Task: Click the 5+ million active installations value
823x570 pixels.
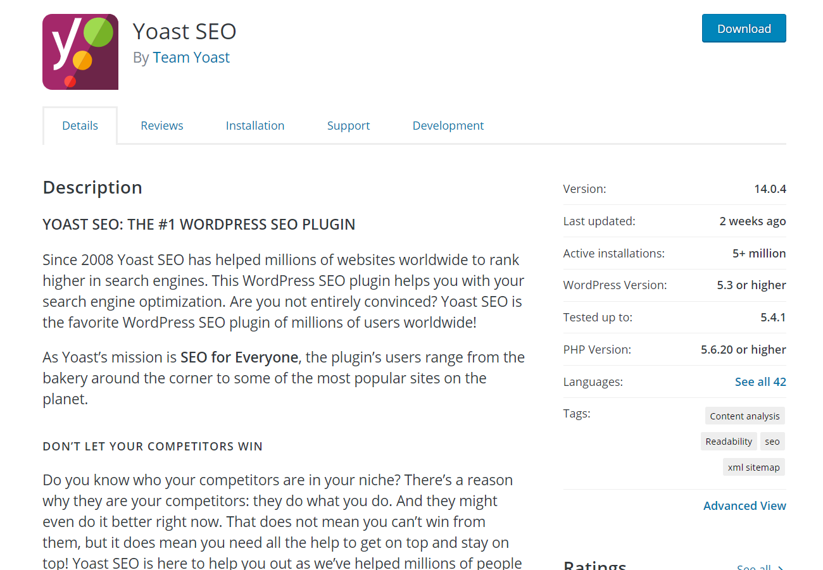Action: click(x=759, y=253)
